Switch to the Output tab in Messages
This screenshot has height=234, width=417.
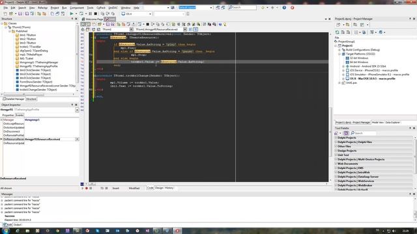click(x=18, y=225)
